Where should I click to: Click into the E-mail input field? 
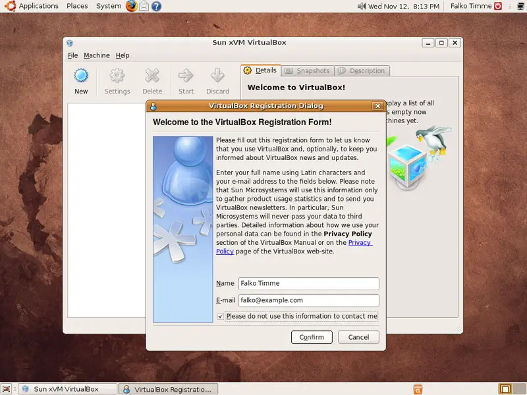[308, 301]
